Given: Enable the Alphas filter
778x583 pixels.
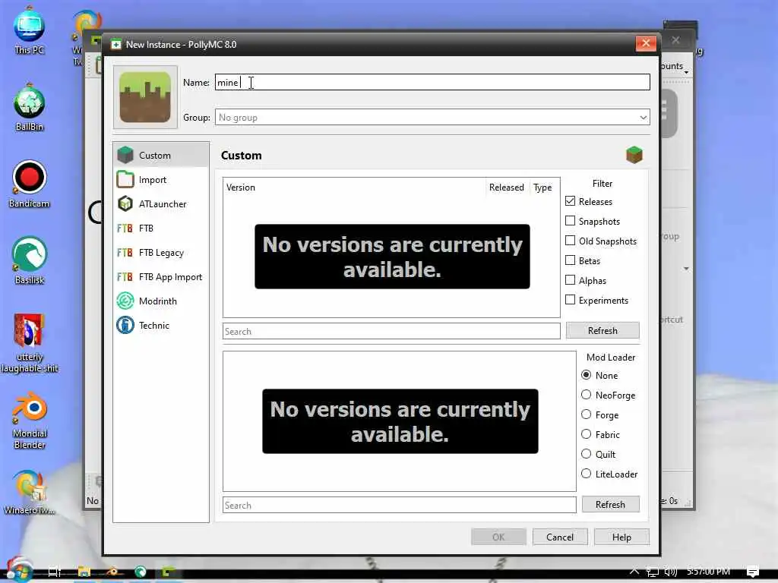Looking at the screenshot, I should 571,280.
